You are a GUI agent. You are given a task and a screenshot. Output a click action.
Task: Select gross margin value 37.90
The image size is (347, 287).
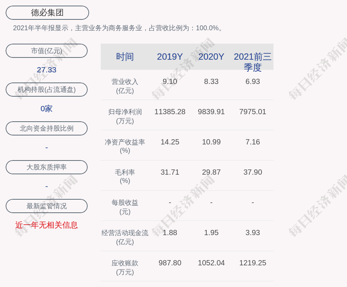click(x=253, y=172)
